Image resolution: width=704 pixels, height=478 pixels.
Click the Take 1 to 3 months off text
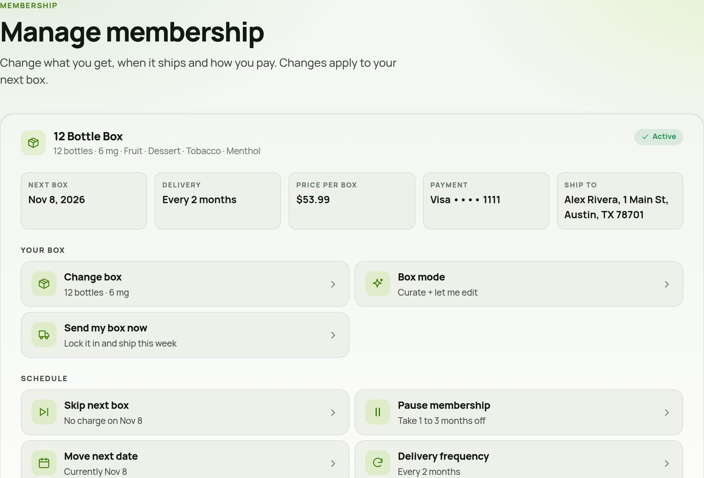coord(441,421)
